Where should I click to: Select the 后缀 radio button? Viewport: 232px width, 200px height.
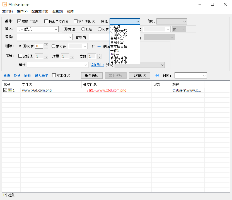[83, 29]
